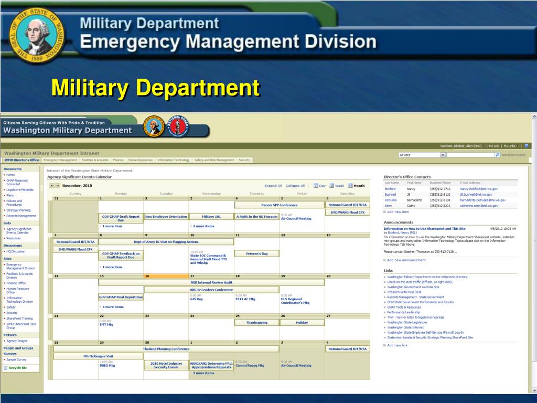
Task: Open the Bickford contact record
Action: pyautogui.click(x=390, y=189)
